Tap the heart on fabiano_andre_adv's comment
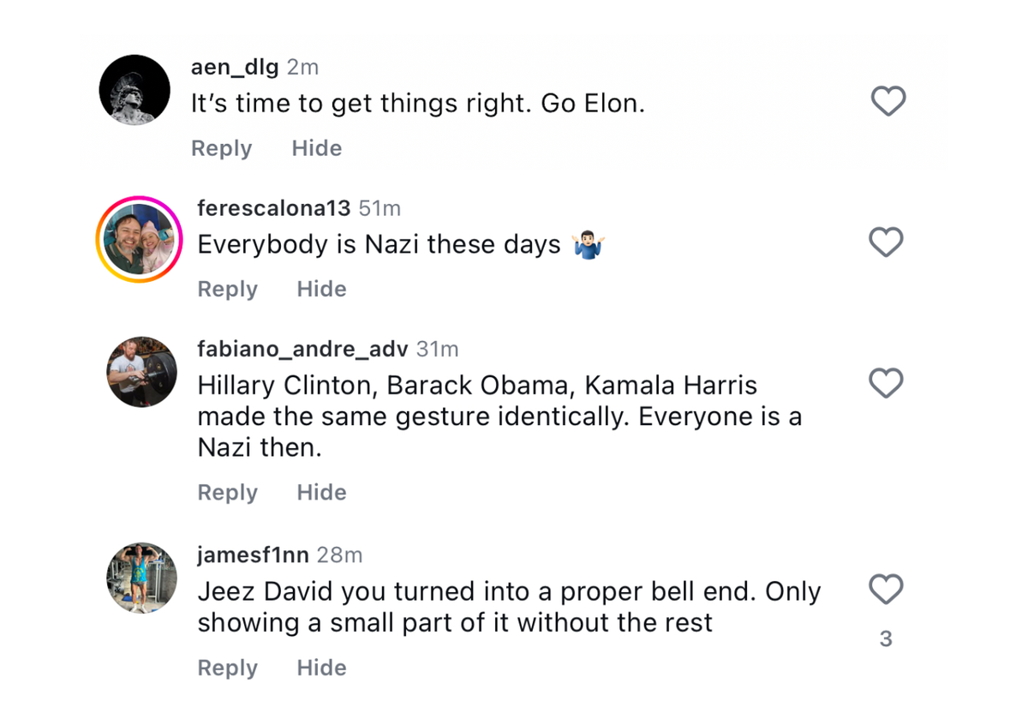This screenshot has height=725, width=1028. tap(886, 383)
